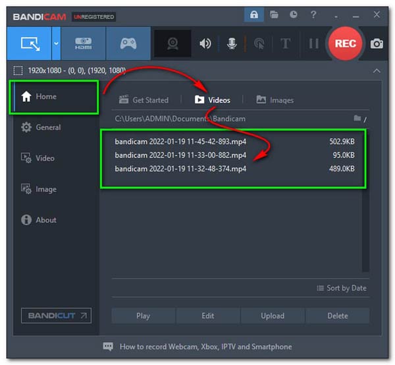Open the Sort by Date option
This screenshot has width=395, height=365.
341,288
